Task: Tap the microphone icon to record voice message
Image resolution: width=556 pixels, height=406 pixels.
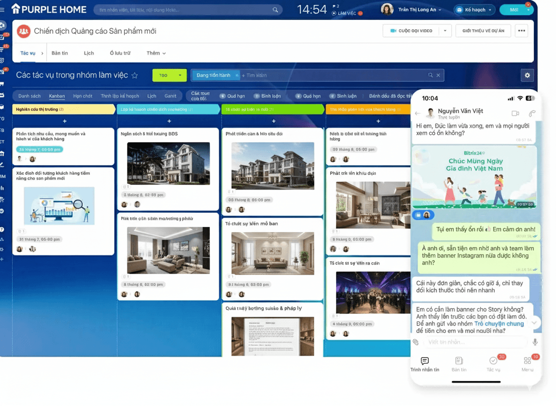Action: pos(535,342)
